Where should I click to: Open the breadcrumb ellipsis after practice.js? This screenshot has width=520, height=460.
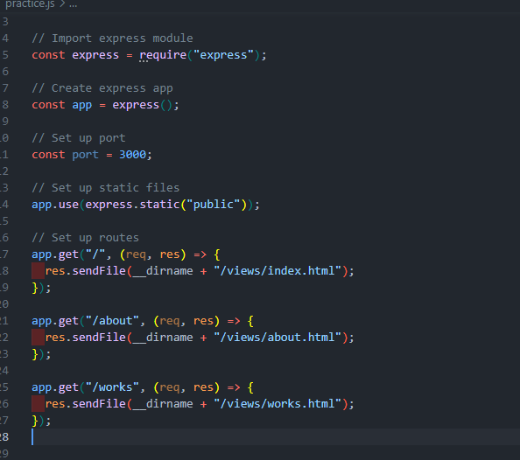click(x=73, y=4)
